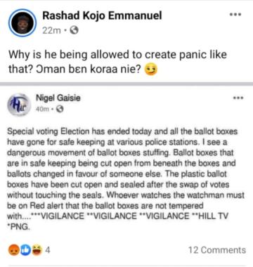Click the Rashad Kojo Emmanuel name link
The height and width of the screenshot is (267, 253).
coord(102,15)
